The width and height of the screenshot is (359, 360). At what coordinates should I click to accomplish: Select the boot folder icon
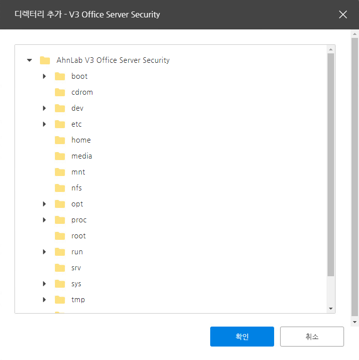(x=60, y=76)
